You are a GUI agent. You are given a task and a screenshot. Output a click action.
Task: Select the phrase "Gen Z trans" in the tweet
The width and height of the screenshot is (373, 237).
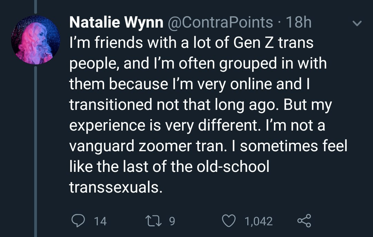pos(273,43)
